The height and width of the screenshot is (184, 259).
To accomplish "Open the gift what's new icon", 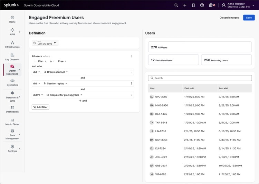I will [211, 5].
